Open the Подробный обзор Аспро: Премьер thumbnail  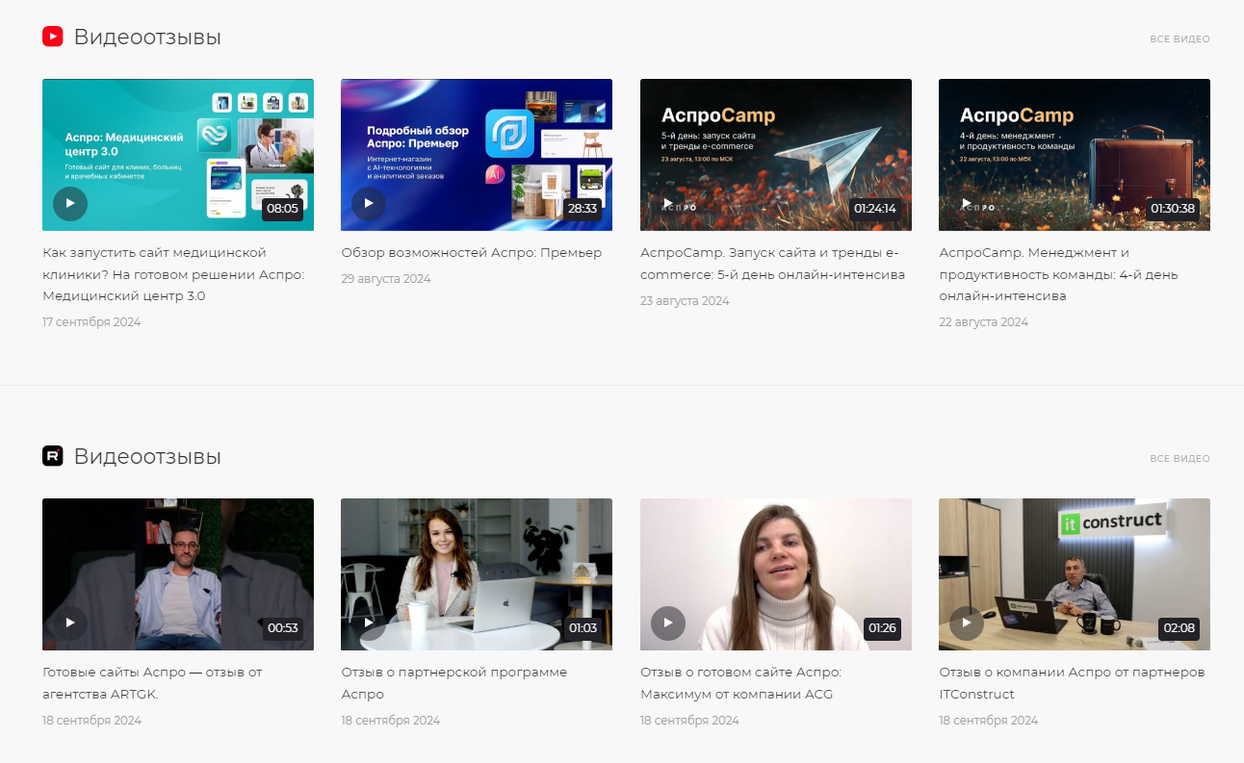pyautogui.click(x=477, y=155)
